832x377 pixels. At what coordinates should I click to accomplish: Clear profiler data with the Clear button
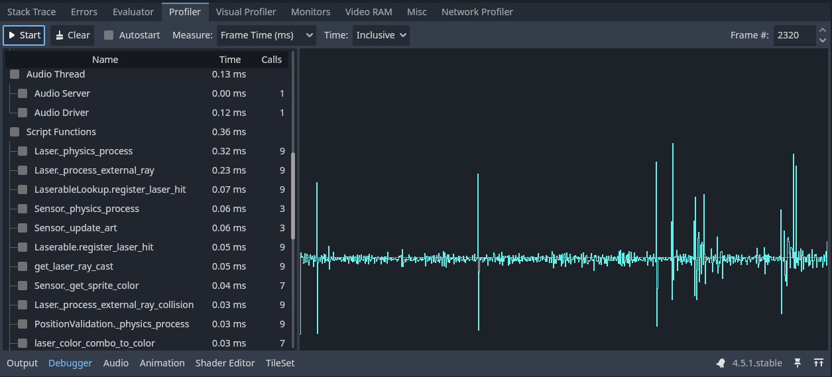(72, 35)
